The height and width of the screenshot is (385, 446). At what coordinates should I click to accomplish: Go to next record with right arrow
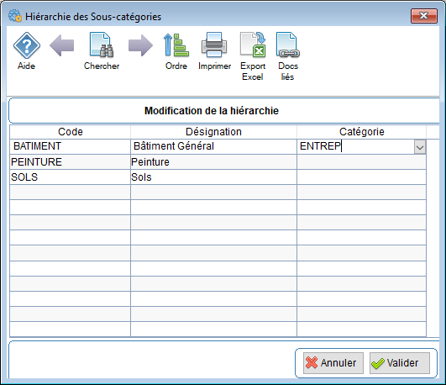click(140, 45)
